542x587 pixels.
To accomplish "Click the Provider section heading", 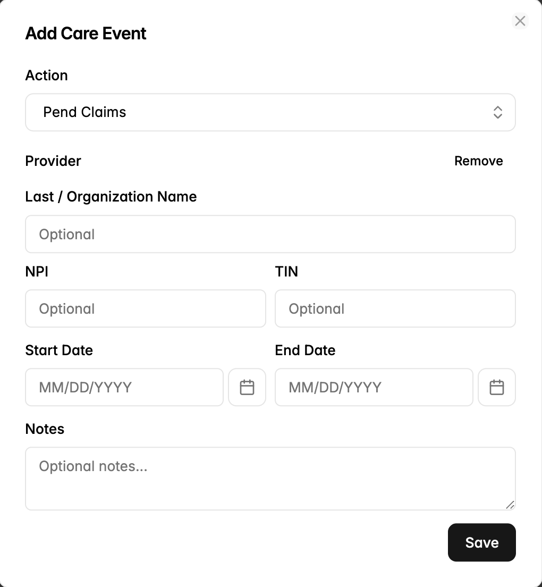I will tap(53, 161).
